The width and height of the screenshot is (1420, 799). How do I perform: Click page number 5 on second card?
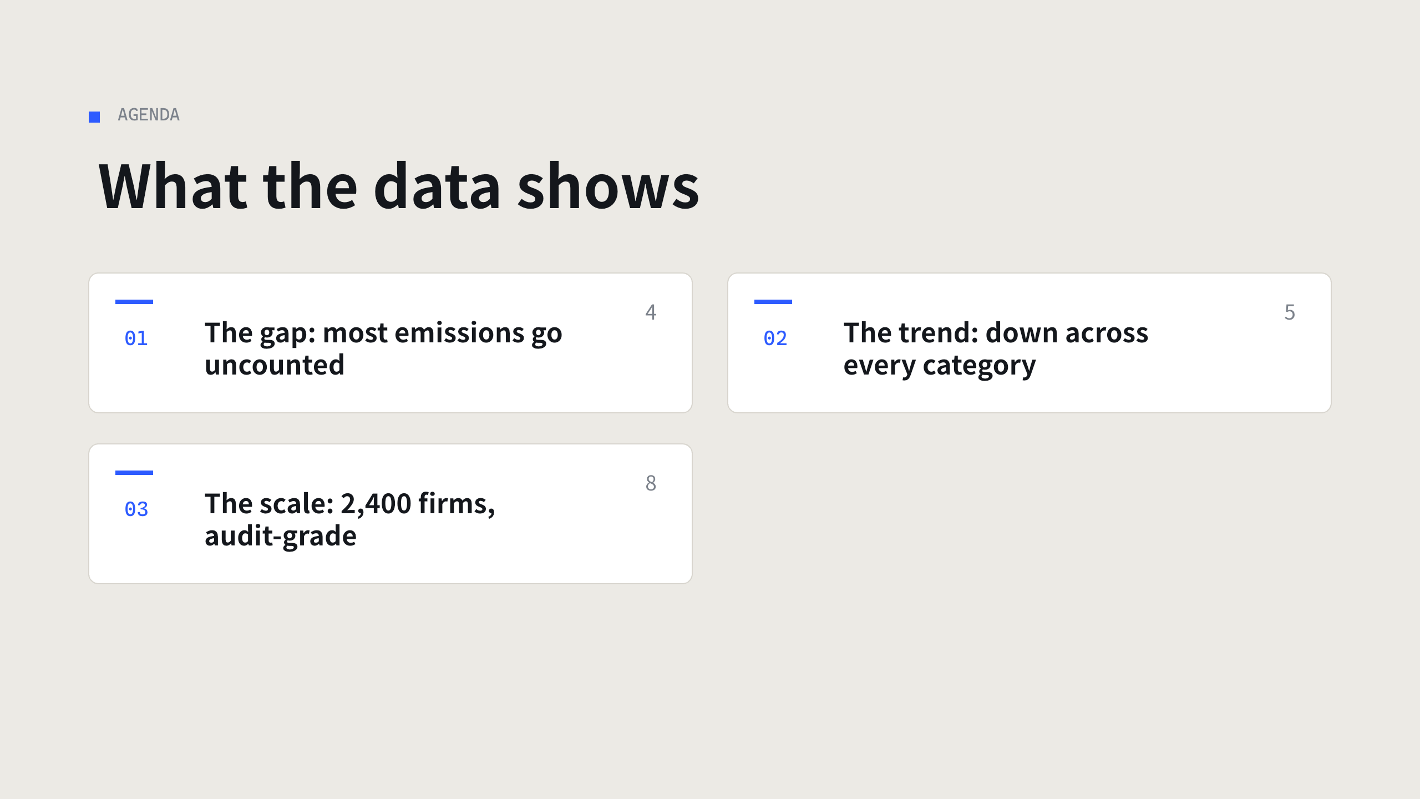point(1290,312)
